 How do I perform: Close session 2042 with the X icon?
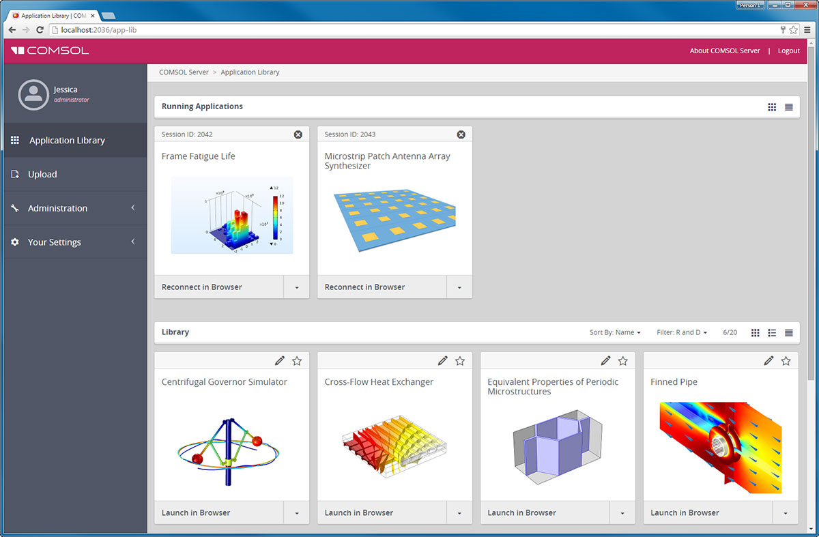point(298,134)
